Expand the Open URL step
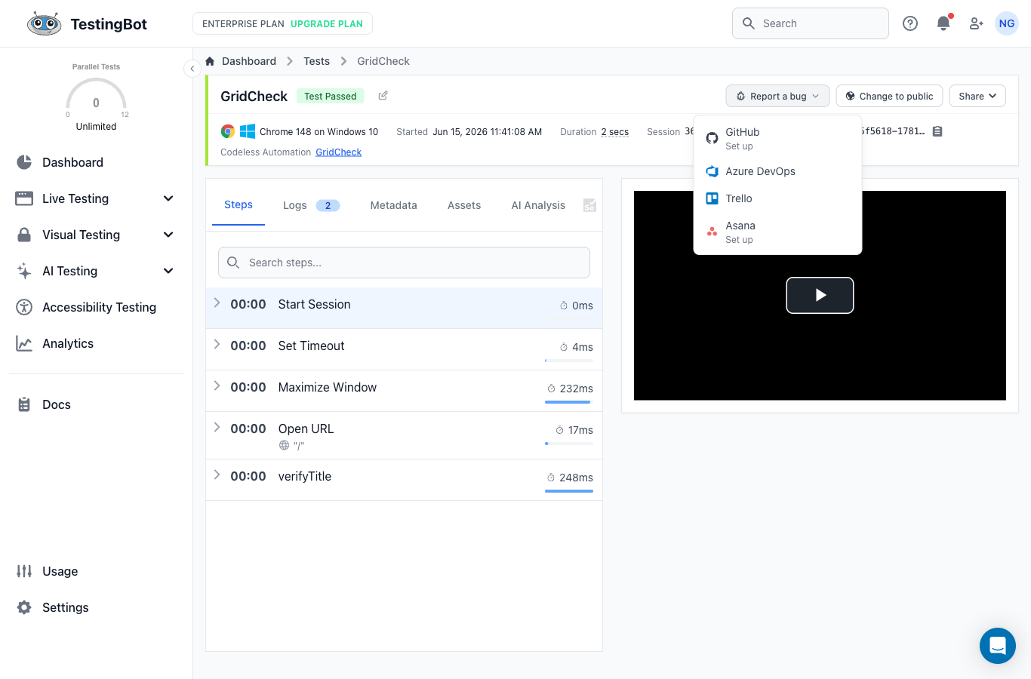1031x679 pixels. pos(217,428)
